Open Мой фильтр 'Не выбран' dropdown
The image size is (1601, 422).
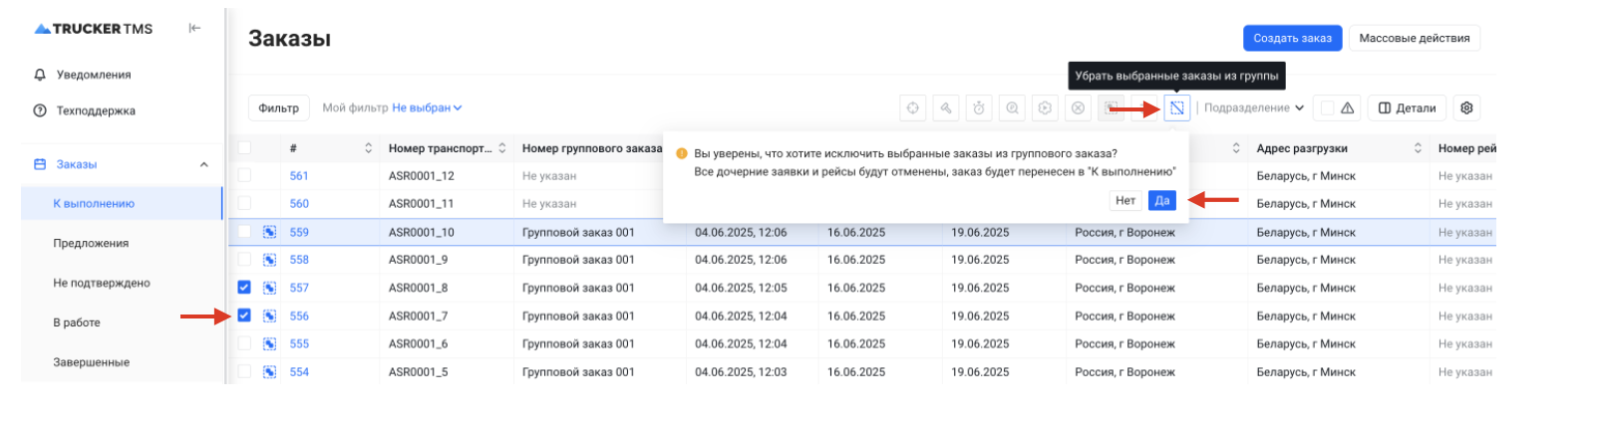[427, 108]
